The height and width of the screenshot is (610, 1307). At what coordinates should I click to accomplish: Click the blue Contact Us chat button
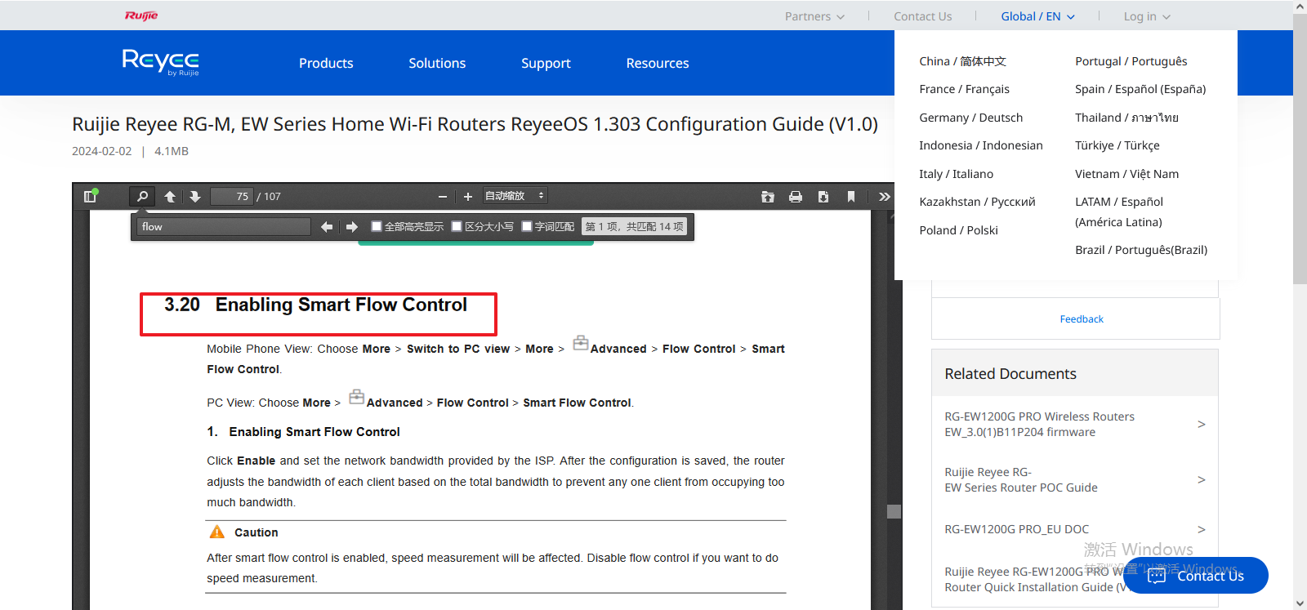tap(1197, 576)
